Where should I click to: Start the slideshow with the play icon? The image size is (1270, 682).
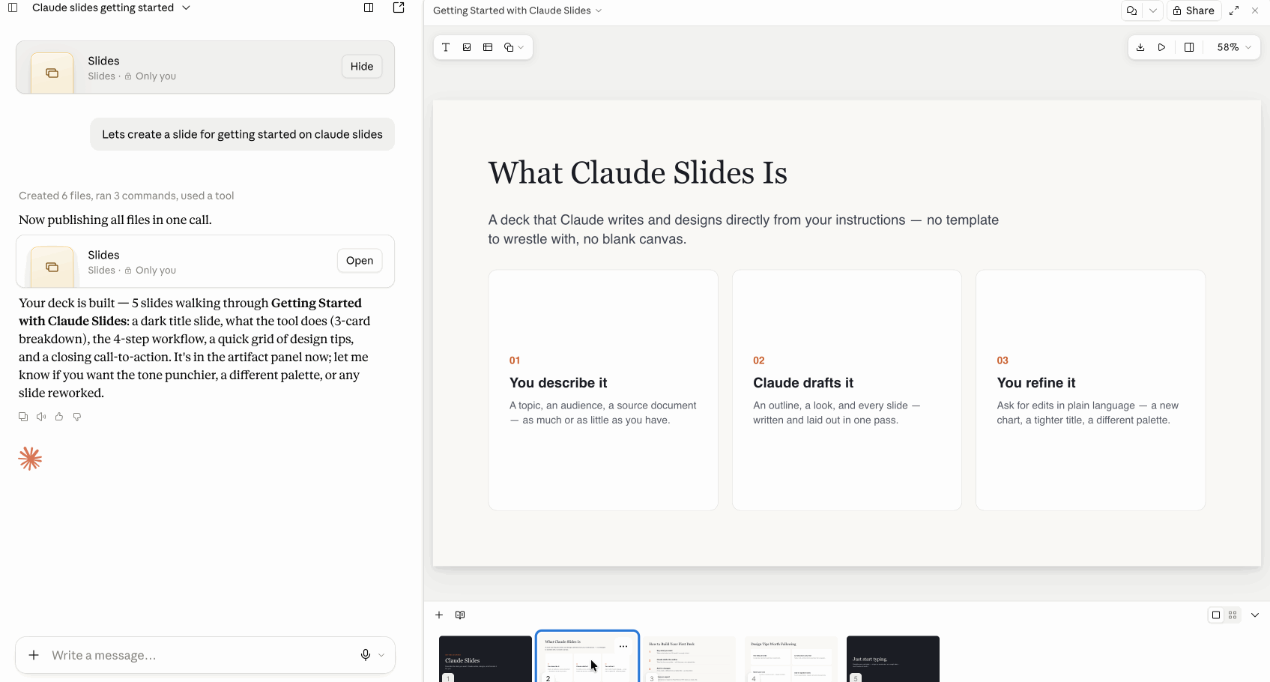tap(1162, 47)
